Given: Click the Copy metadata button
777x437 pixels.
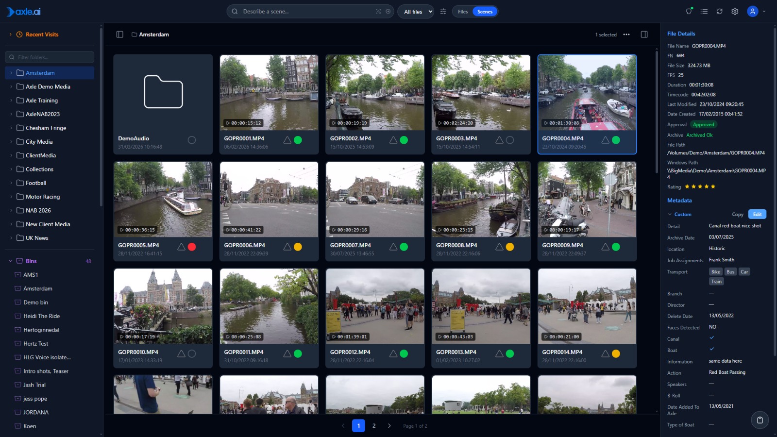Looking at the screenshot, I should [x=738, y=214].
